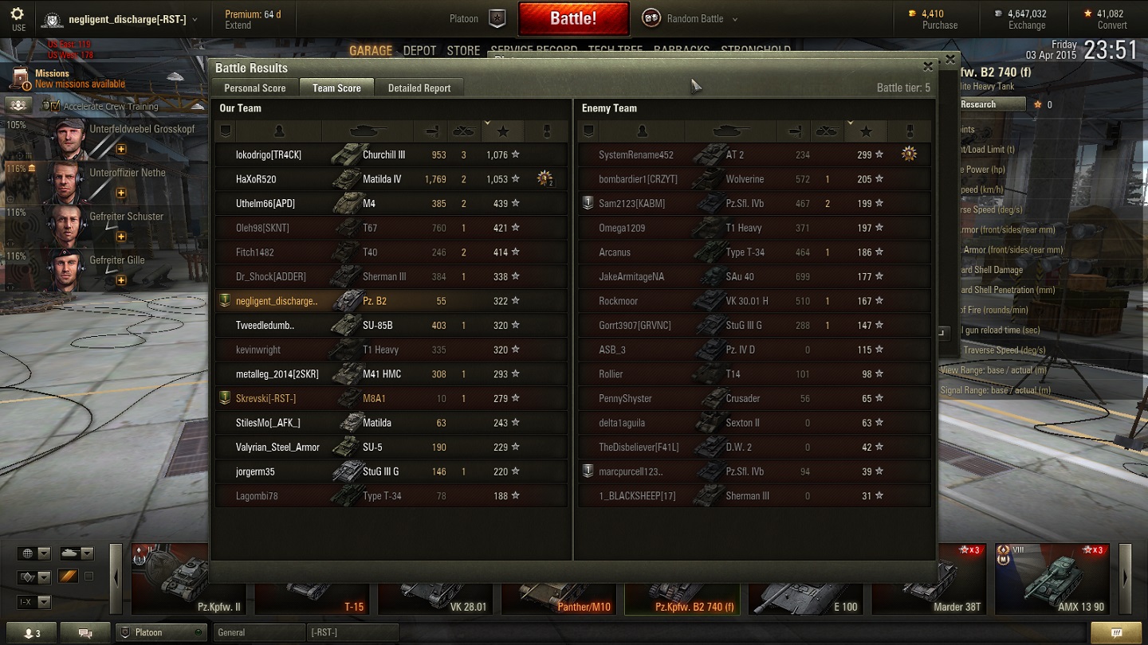
Task: Expand the Random Battle mode dropdown
Action: [x=734, y=19]
